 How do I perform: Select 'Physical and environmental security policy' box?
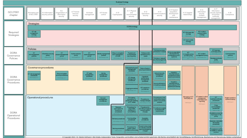132,55
